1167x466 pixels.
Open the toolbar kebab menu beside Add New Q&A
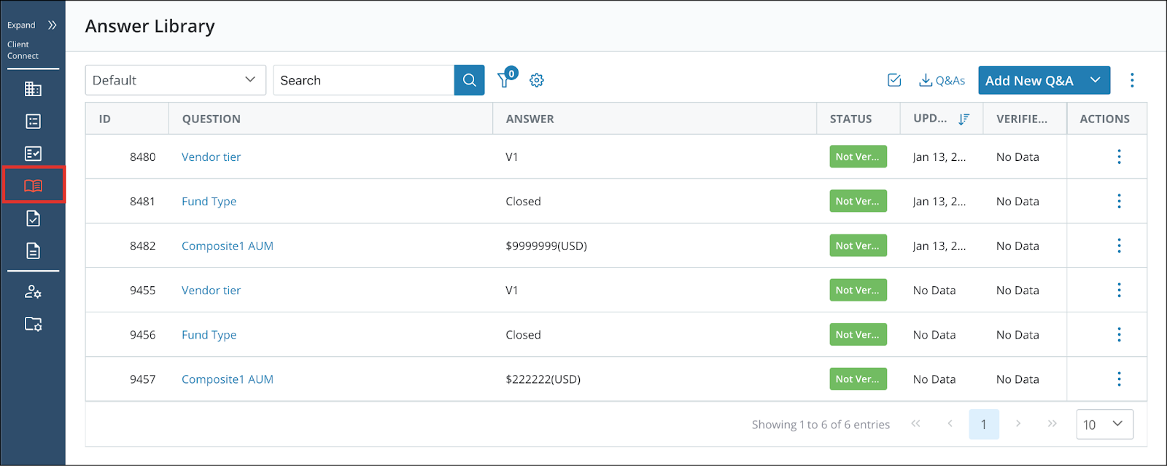(x=1132, y=80)
